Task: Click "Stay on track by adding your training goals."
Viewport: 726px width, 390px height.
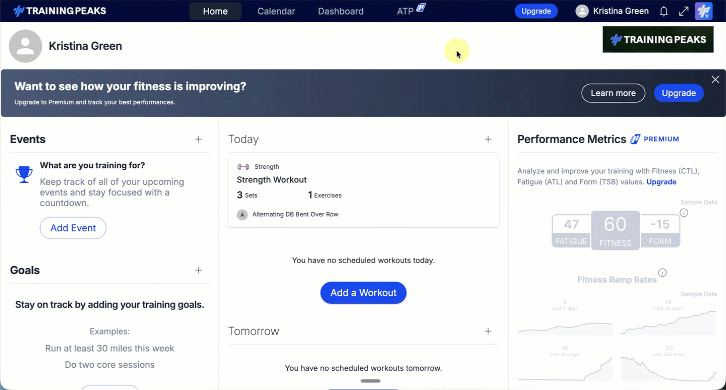Action: pyautogui.click(x=109, y=305)
